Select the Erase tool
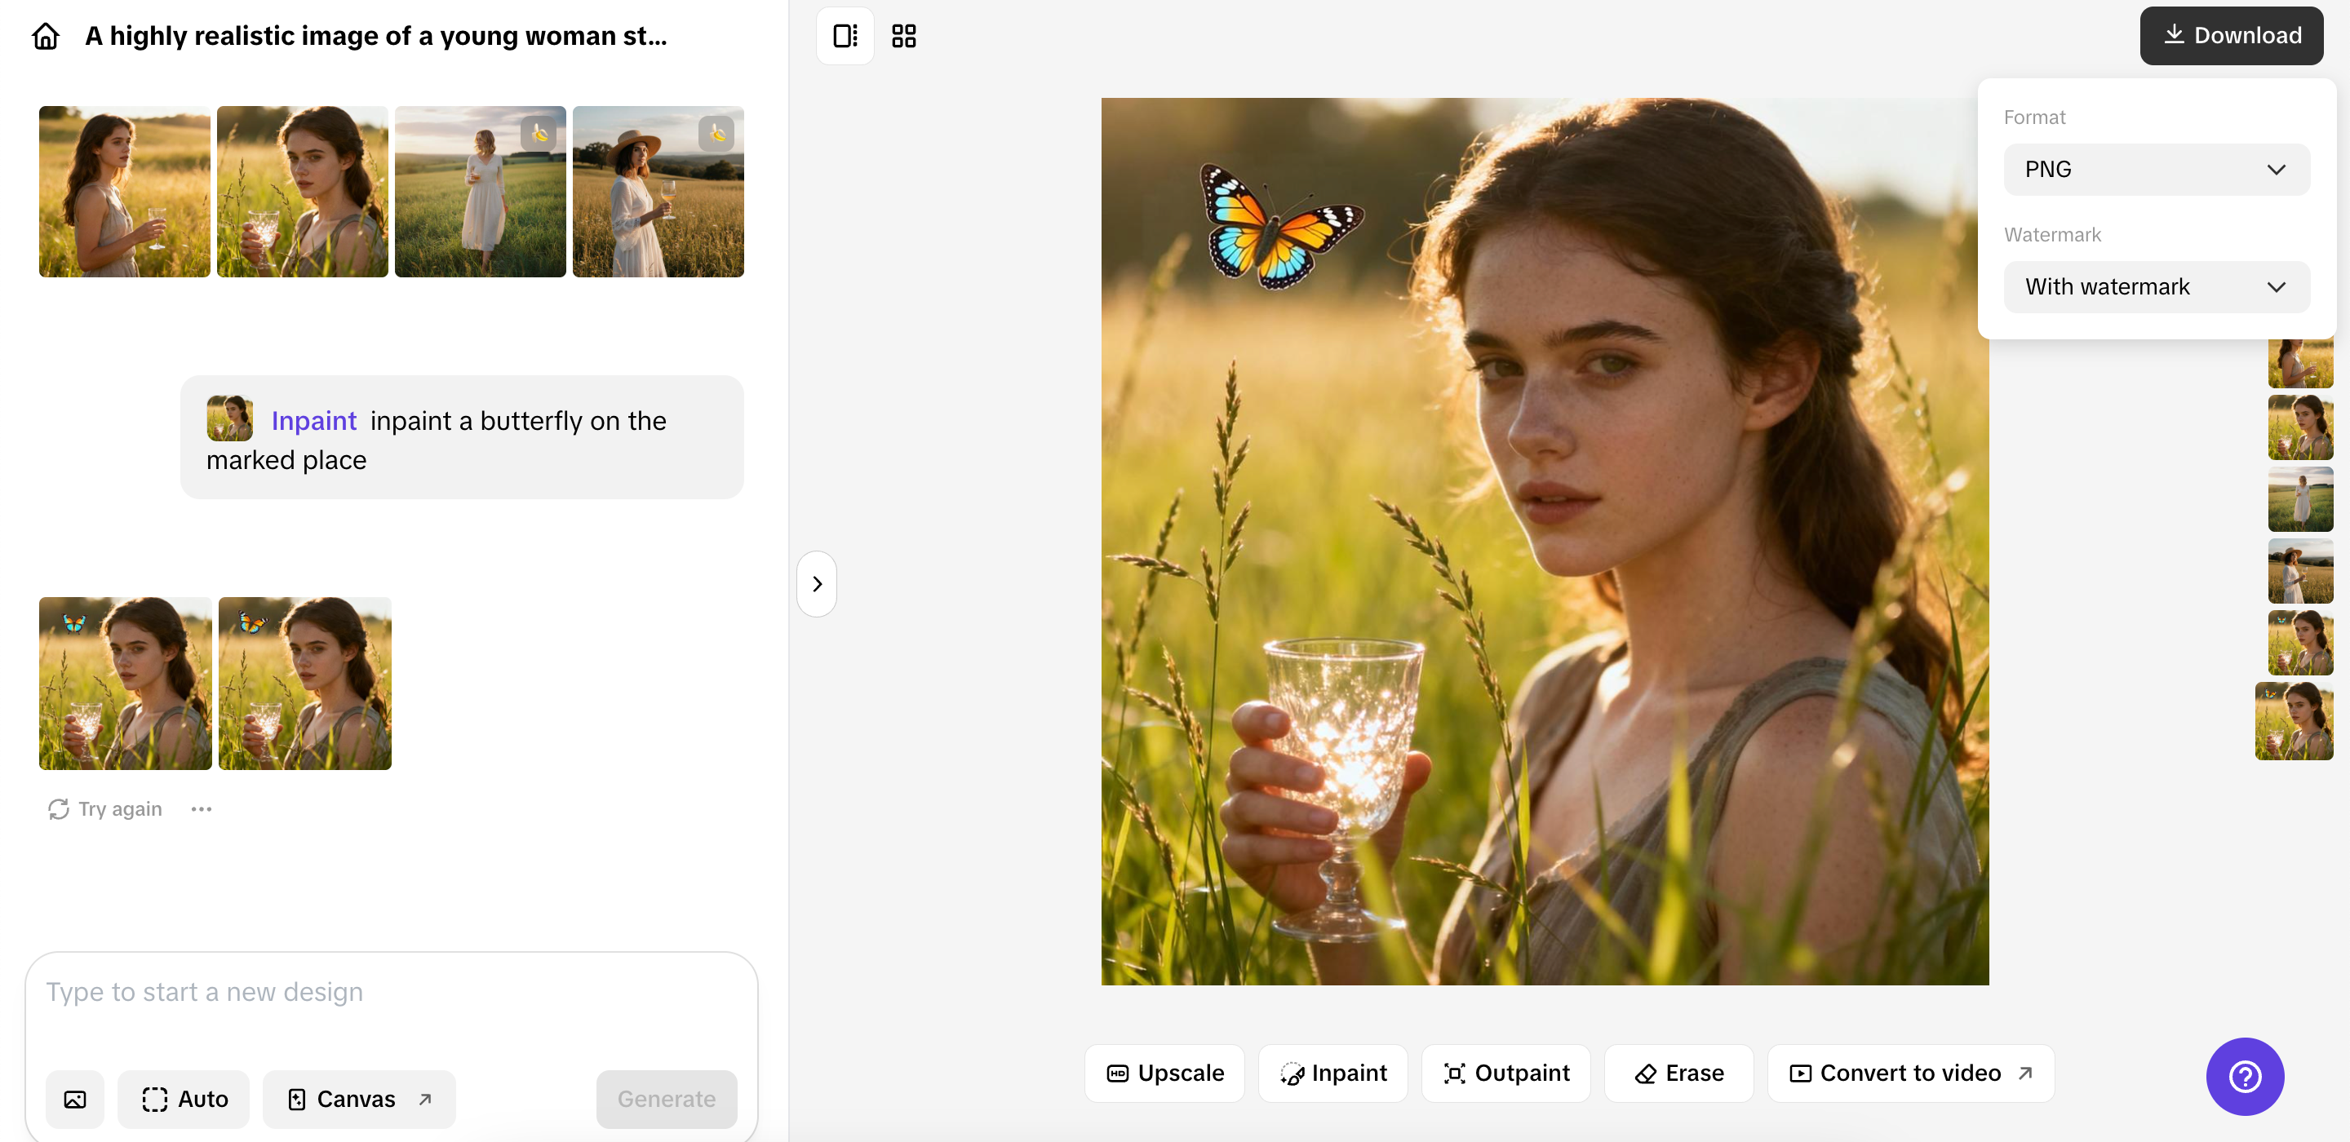The image size is (2350, 1142). (x=1678, y=1073)
